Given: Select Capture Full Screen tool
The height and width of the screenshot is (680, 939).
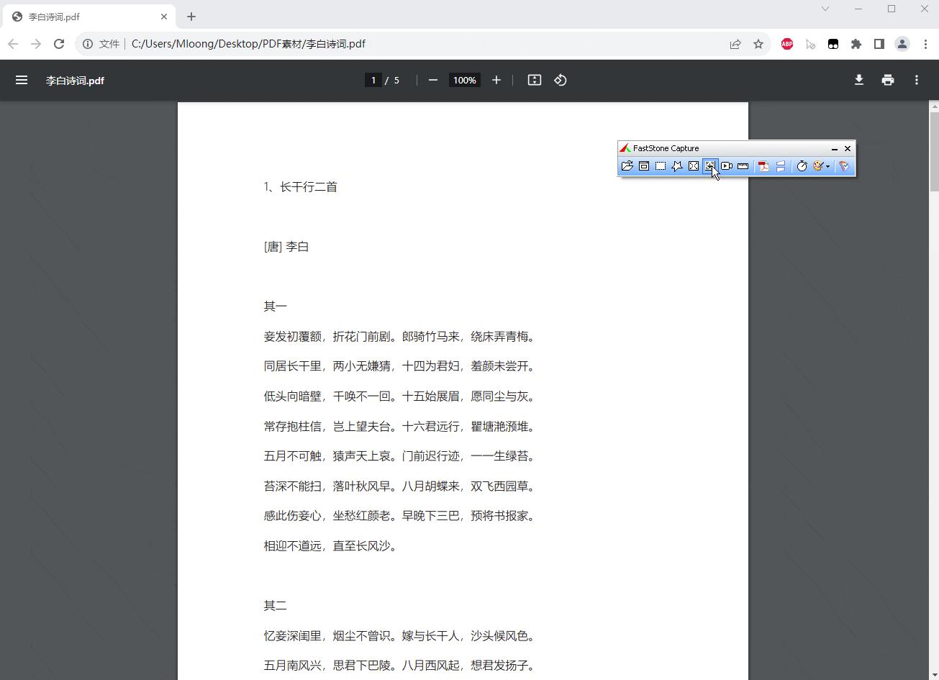Looking at the screenshot, I should [x=693, y=166].
